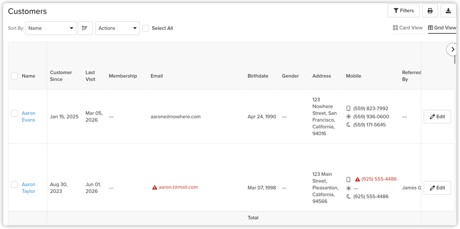Click moon evening phone icon for Aaron Evans
The height and width of the screenshot is (229, 460).
click(349, 125)
